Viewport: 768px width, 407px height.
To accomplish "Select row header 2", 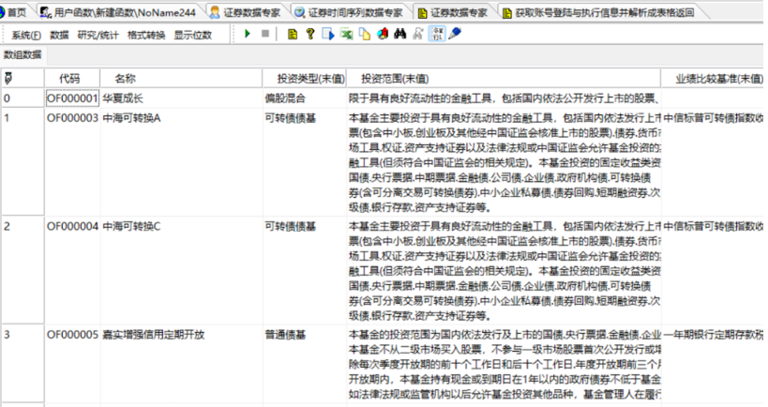I will point(23,270).
